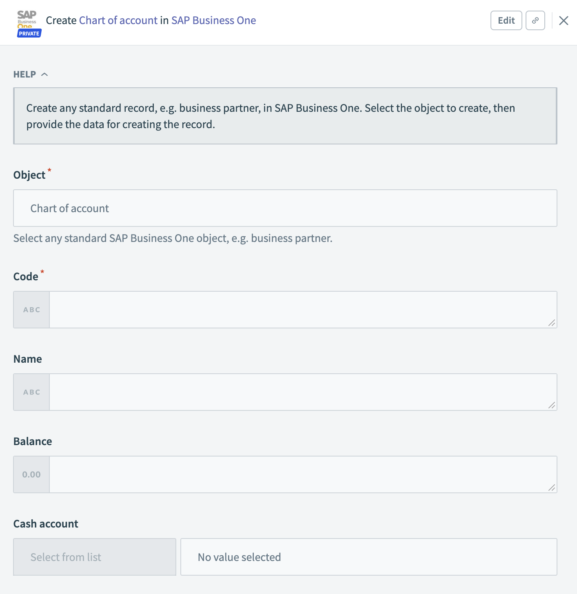The width and height of the screenshot is (577, 594).
Task: Click the ABC icon on the Name field
Action: tap(31, 392)
